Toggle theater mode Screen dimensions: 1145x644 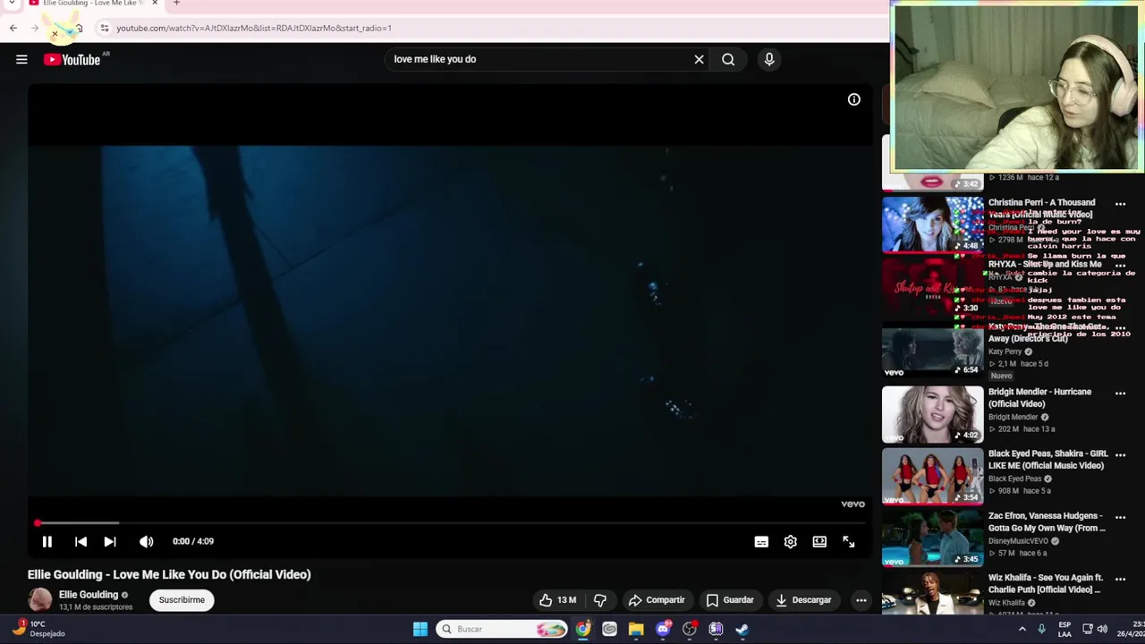click(819, 541)
